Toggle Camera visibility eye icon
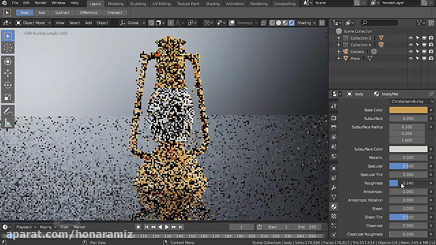 410,52
